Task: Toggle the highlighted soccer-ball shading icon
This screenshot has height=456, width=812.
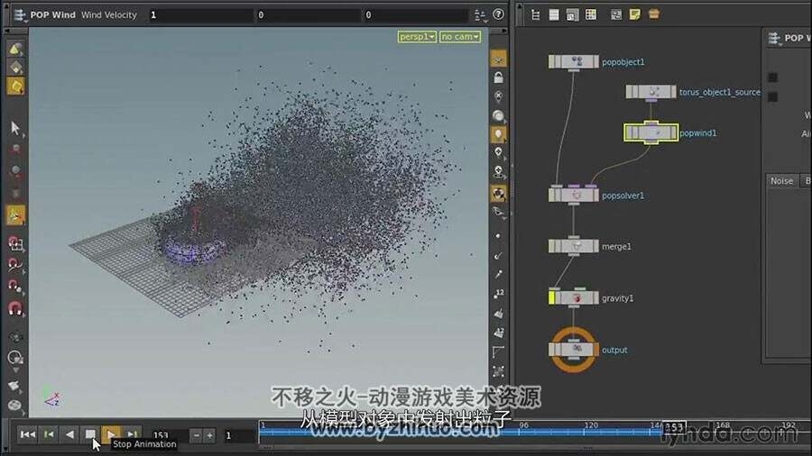Action: (x=498, y=194)
